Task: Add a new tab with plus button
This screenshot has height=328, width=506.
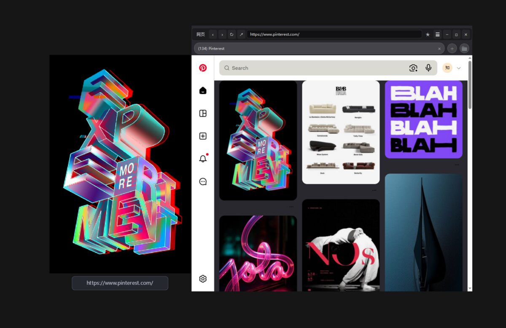Action: (452, 49)
